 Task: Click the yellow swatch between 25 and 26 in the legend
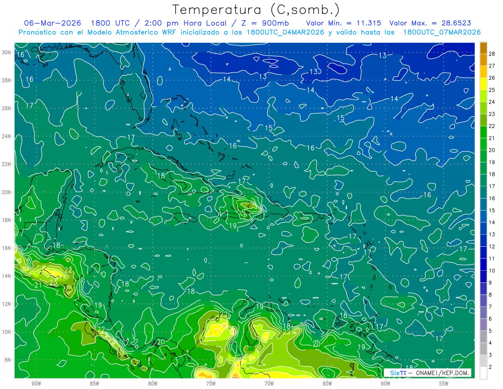483,84
